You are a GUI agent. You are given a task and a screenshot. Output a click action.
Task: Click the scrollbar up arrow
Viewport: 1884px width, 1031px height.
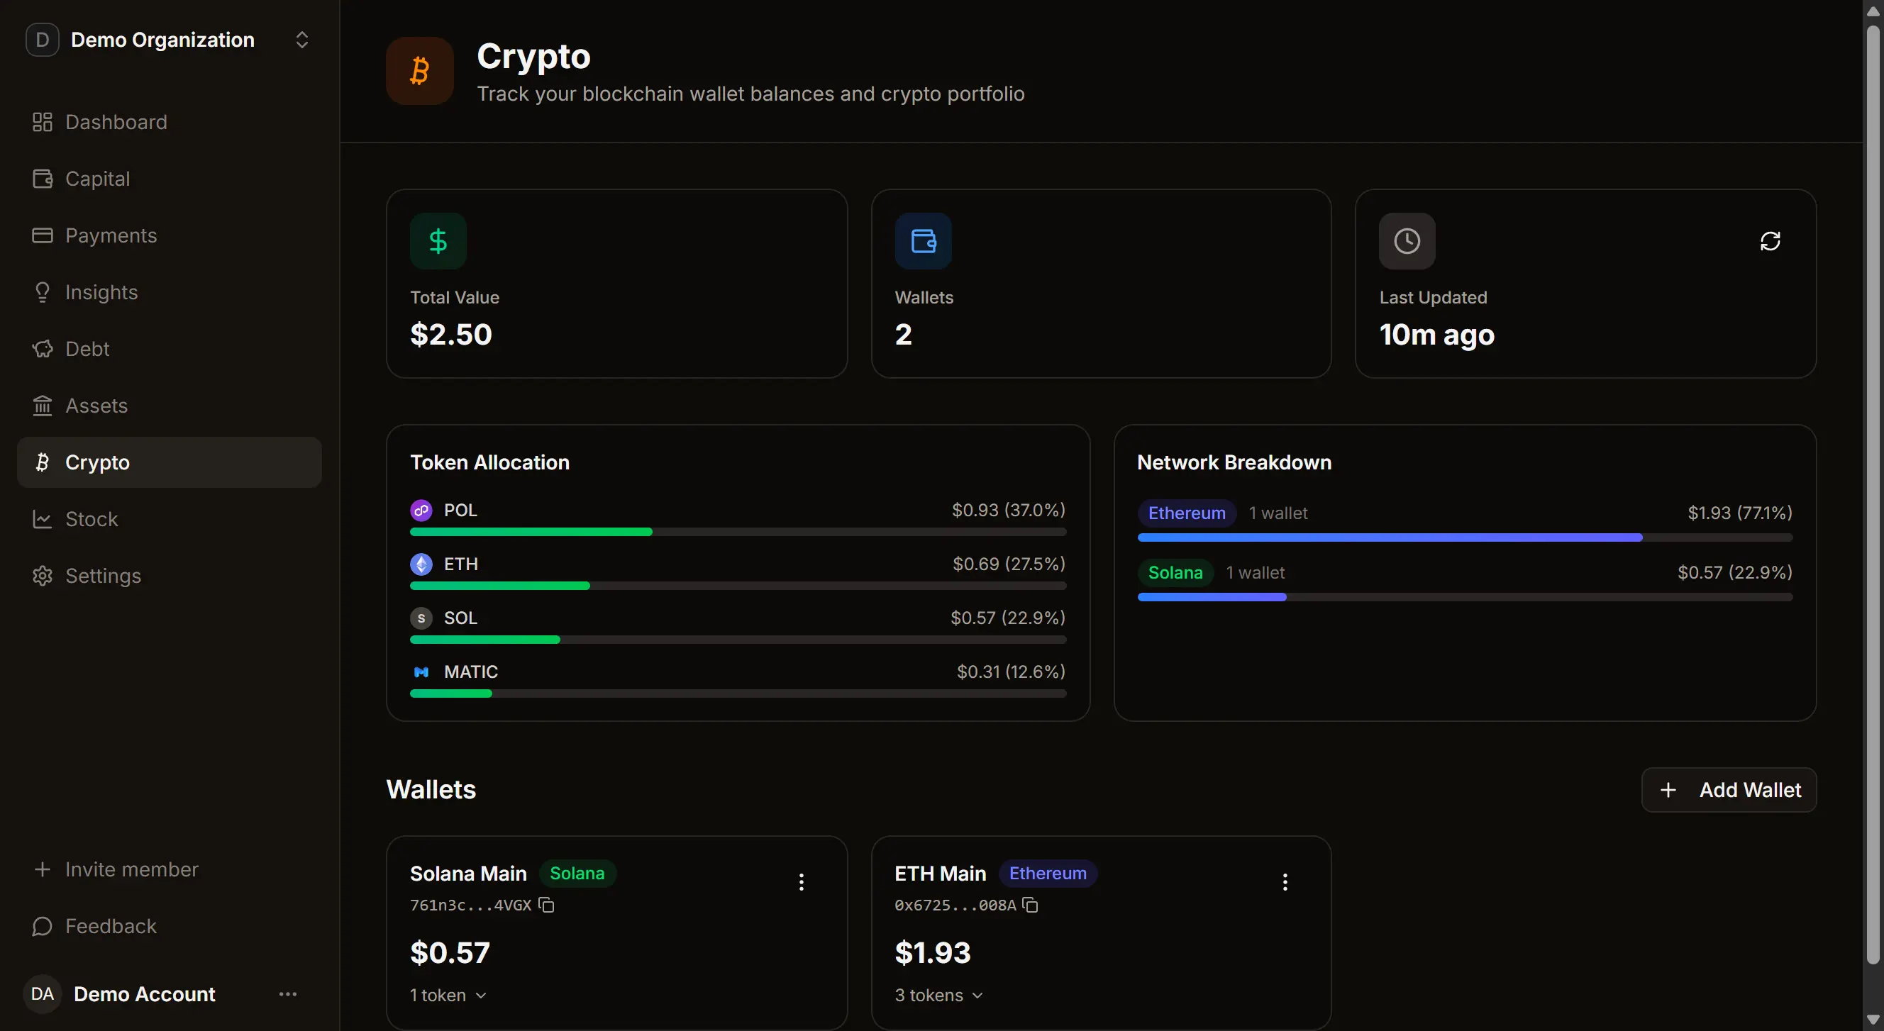(x=1873, y=10)
